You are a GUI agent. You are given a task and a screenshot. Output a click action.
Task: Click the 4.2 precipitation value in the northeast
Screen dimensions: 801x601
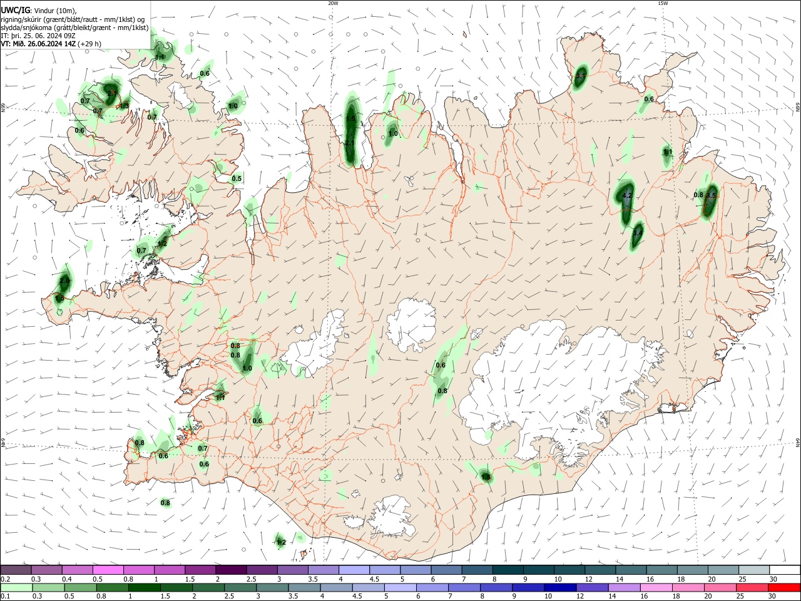coord(628,196)
